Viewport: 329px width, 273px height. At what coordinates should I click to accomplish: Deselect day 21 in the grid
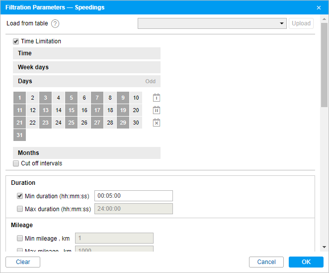(x=20, y=123)
